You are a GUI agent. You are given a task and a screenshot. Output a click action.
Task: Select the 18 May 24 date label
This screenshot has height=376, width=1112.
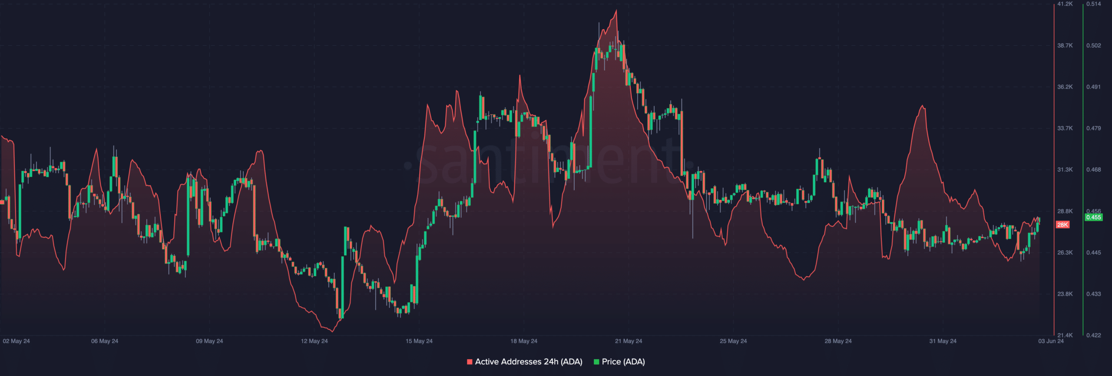click(524, 341)
